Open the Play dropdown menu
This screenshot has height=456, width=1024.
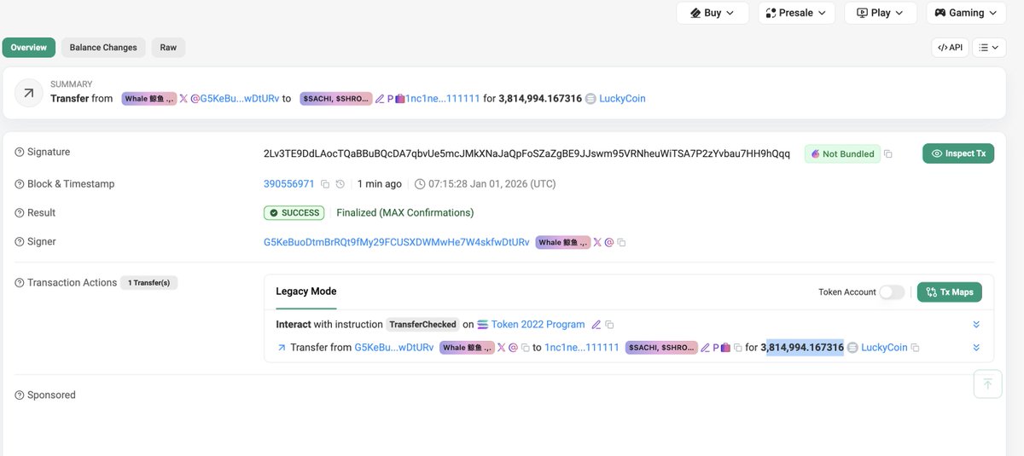pyautogui.click(x=881, y=13)
